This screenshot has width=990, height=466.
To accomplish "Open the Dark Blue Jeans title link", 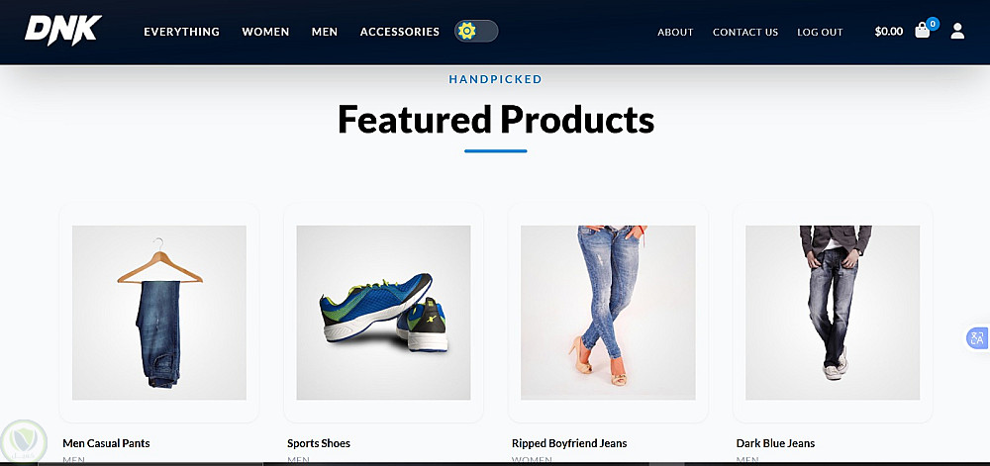I will (775, 443).
